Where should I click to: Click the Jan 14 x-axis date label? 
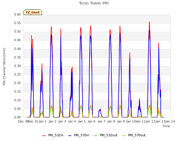pos(170,121)
